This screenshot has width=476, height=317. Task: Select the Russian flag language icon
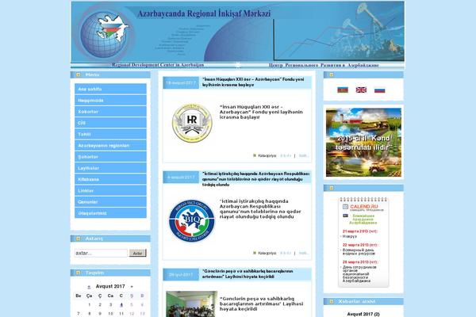tap(379, 90)
